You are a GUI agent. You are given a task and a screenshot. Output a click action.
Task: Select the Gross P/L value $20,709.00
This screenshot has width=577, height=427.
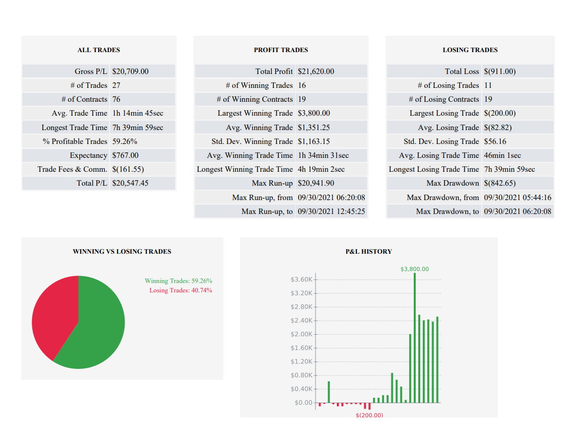click(130, 71)
